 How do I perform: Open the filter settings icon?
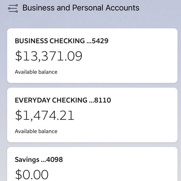point(13,8)
